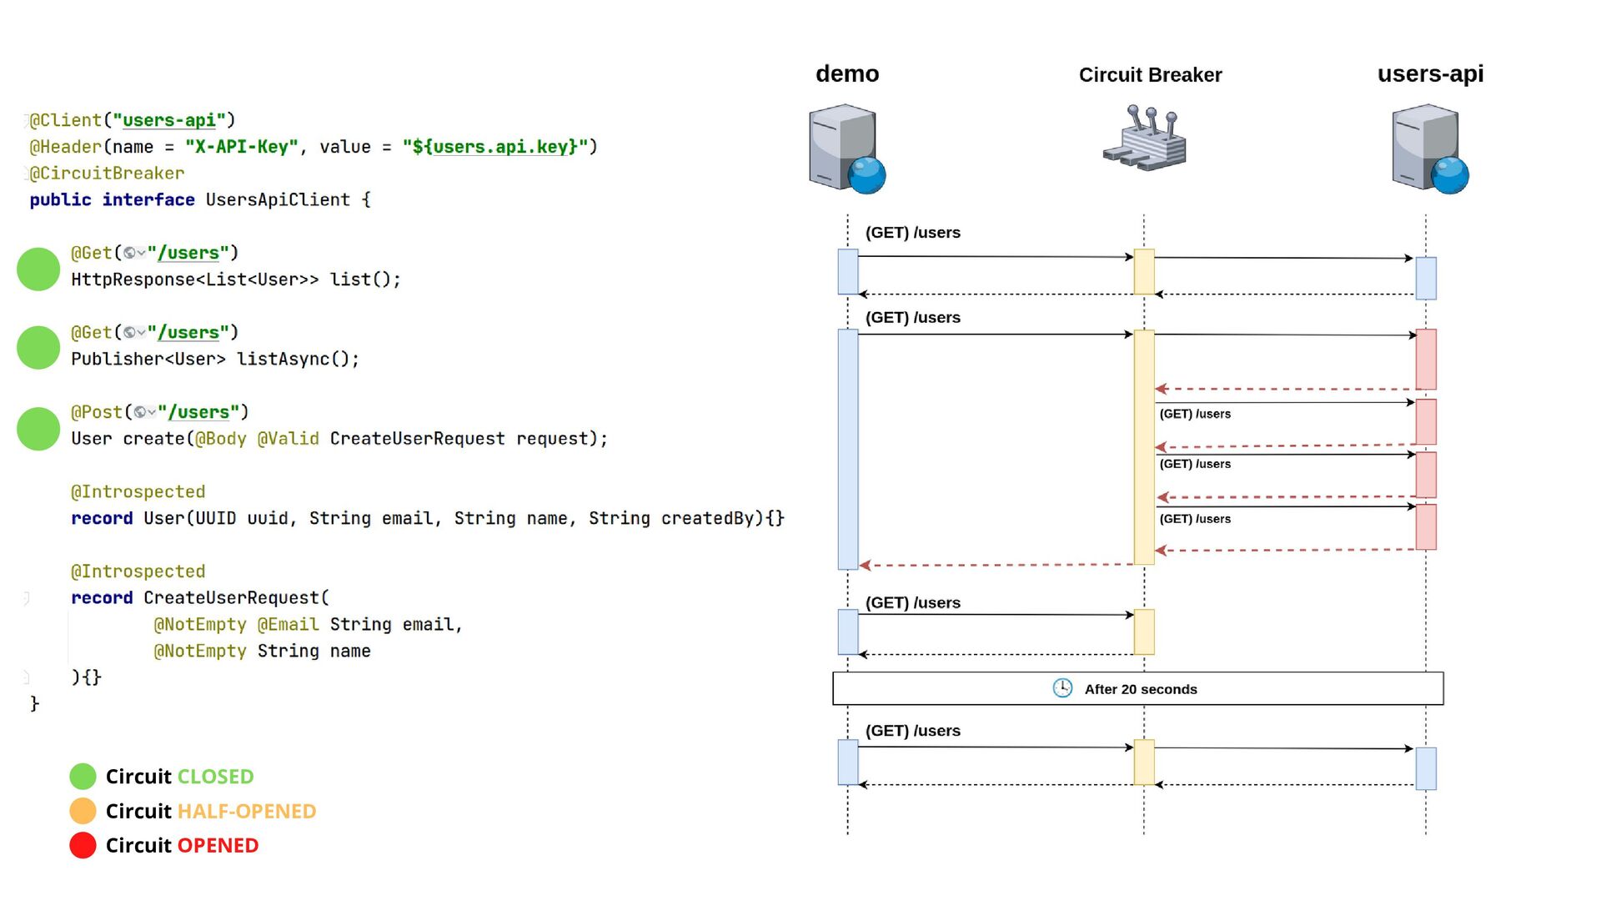The image size is (1601, 901).
Task: Click the "users-api" string in @Client
Action: coord(169,120)
